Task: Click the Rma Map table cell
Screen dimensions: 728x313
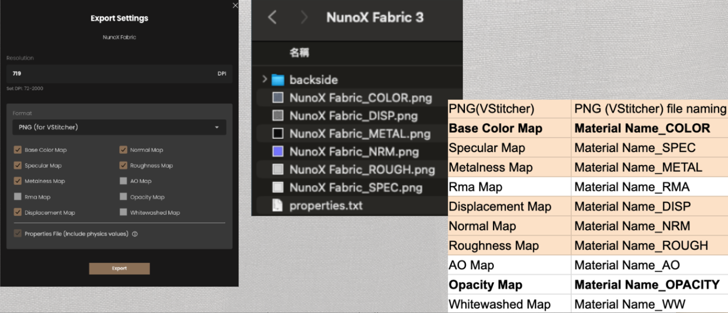Action: coord(509,187)
